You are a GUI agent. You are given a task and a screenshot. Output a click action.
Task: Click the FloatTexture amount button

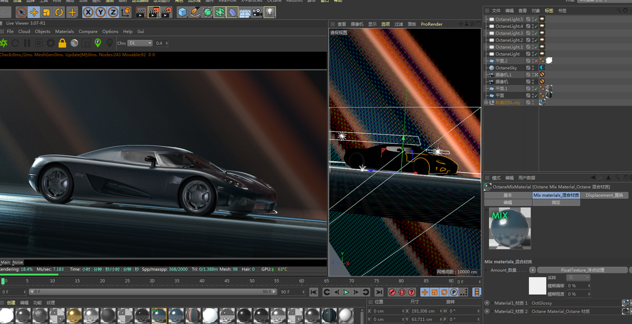click(x=582, y=270)
